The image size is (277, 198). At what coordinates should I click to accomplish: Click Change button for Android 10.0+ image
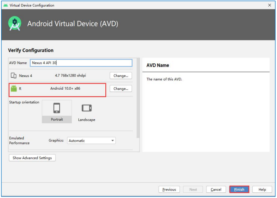coord(121,88)
